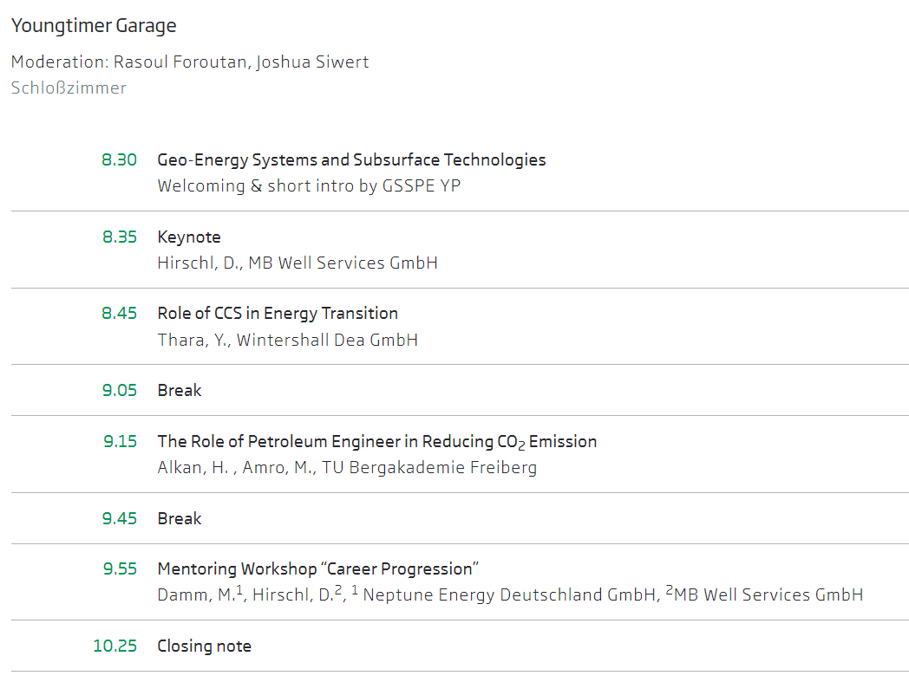Click the 8.35 time entry
This screenshot has height=695, width=909.
point(120,237)
